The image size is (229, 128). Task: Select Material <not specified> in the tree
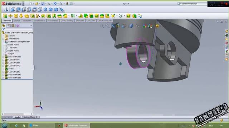[19, 42]
